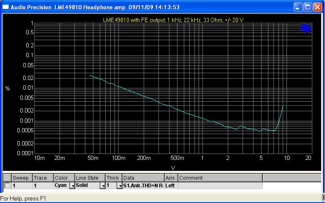This screenshot has height=203, width=325.
Task: Click the Trace column header
Action: (44, 178)
